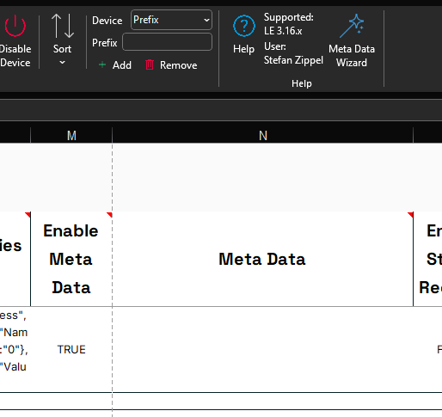Click the green plus Add icon
This screenshot has width=442, height=417.
pos(102,65)
